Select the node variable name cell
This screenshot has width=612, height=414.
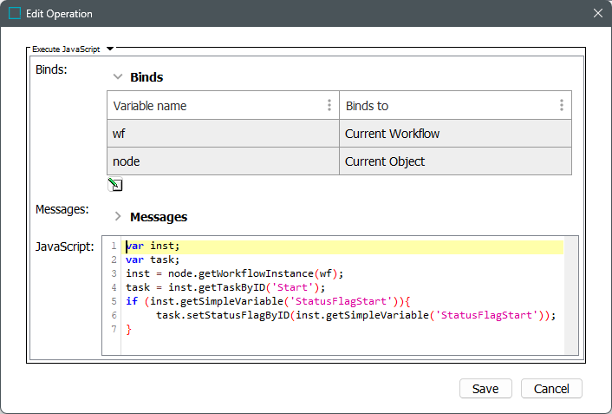(x=223, y=161)
